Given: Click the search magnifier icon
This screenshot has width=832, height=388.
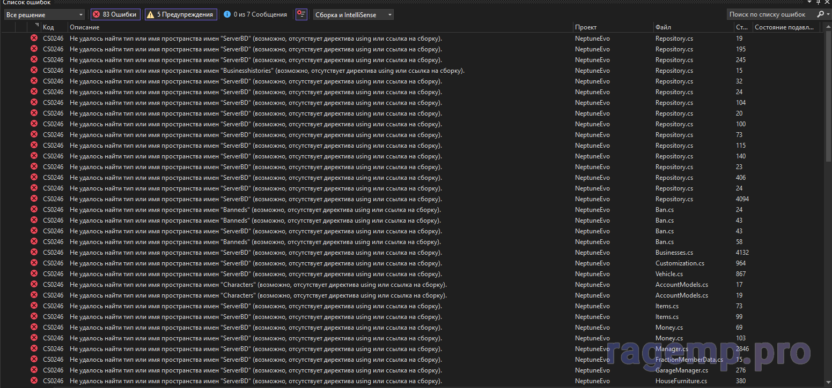Looking at the screenshot, I should [820, 14].
